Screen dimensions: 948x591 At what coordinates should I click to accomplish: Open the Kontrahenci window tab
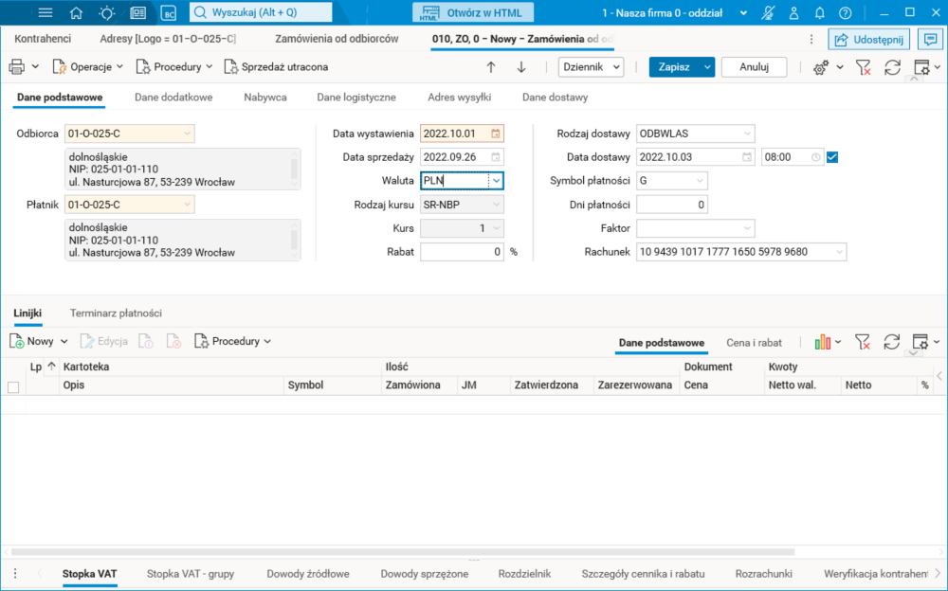[x=43, y=39]
